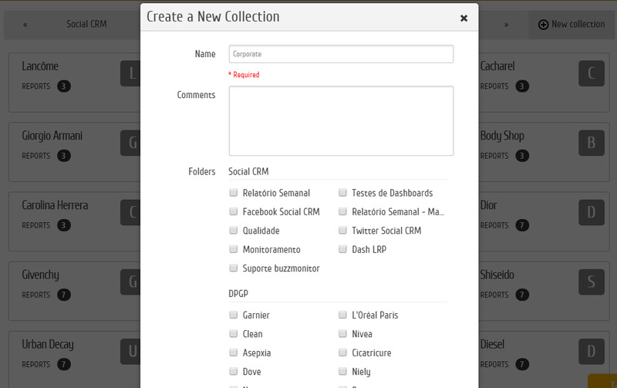This screenshot has height=388, width=617.
Task: Open the Giorgio Armani collection
Action: 52,136
